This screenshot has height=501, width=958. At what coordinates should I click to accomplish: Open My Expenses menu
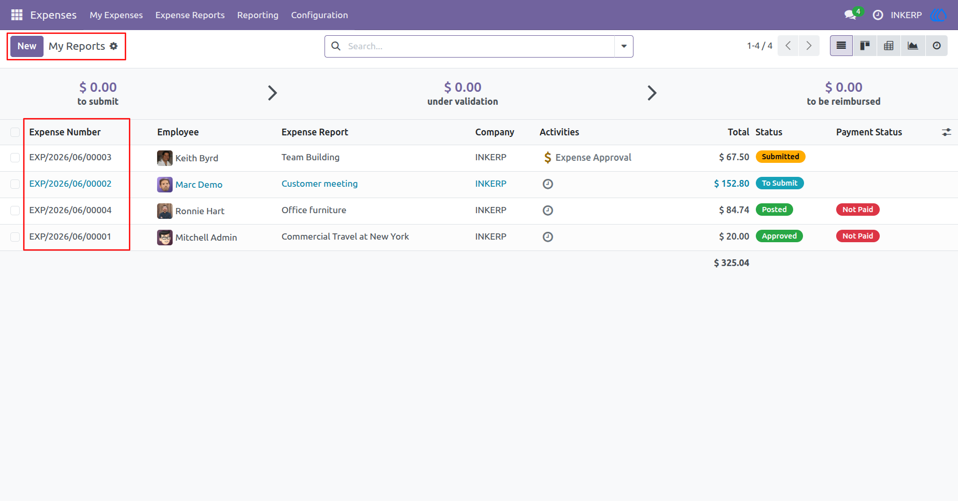coord(116,15)
